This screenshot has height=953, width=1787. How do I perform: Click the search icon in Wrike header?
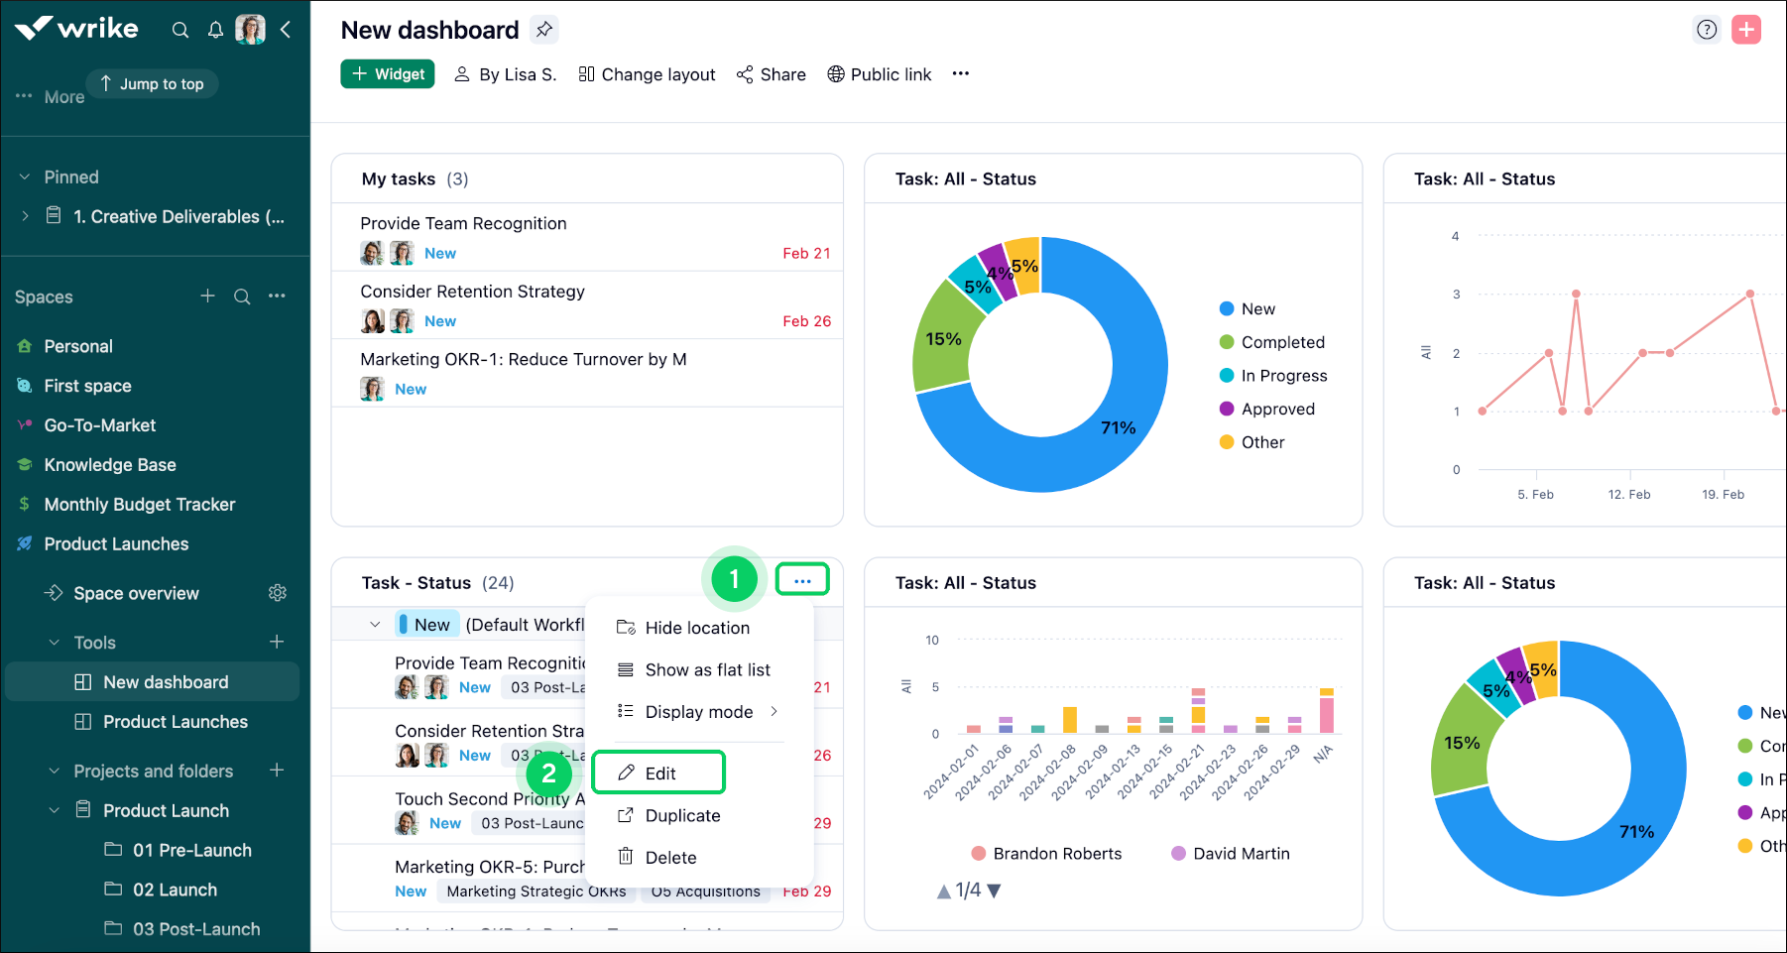[179, 30]
